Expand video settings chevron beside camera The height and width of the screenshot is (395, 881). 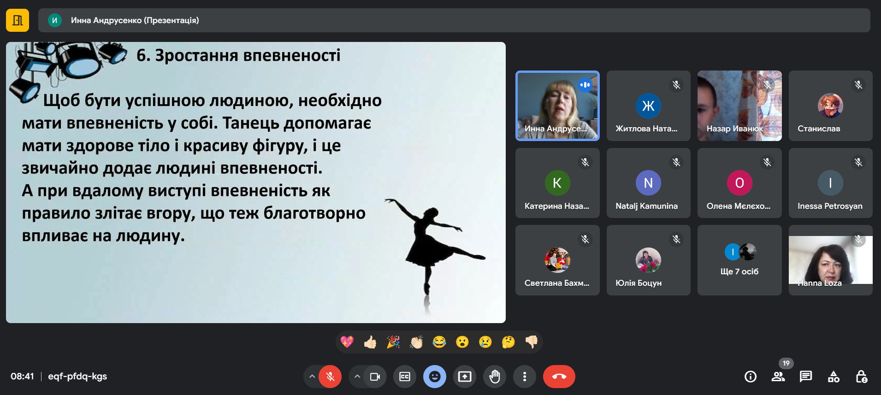tap(357, 377)
